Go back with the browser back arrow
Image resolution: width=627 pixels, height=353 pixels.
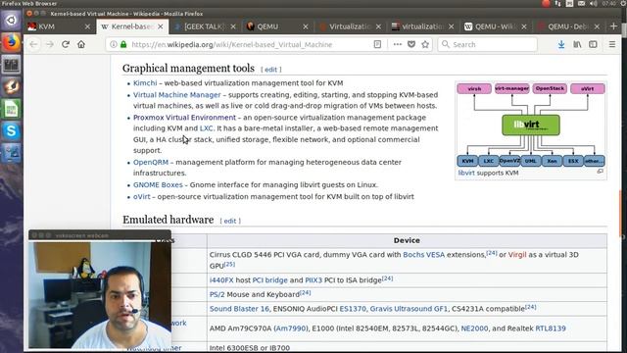tap(33, 44)
